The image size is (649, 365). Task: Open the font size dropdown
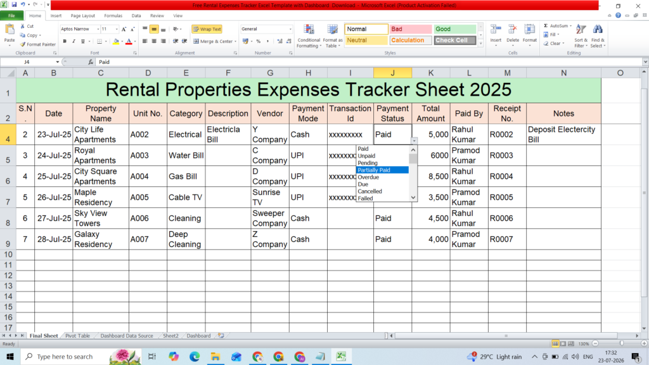click(x=117, y=29)
